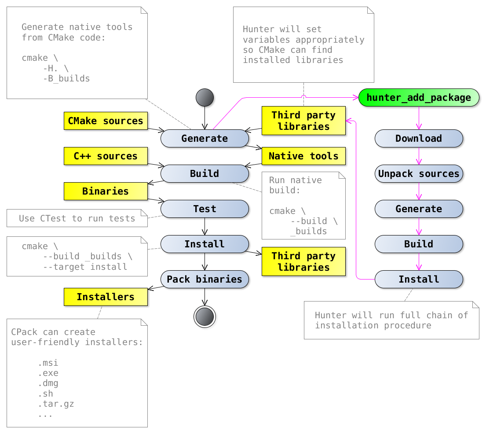
Task: Click the hunter_add_package button
Action: (x=419, y=98)
